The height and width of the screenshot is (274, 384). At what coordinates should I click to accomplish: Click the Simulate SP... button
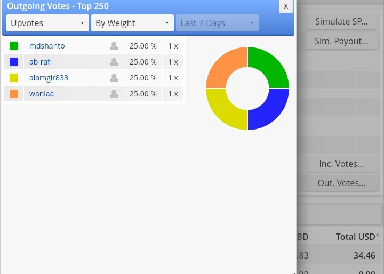tap(341, 21)
